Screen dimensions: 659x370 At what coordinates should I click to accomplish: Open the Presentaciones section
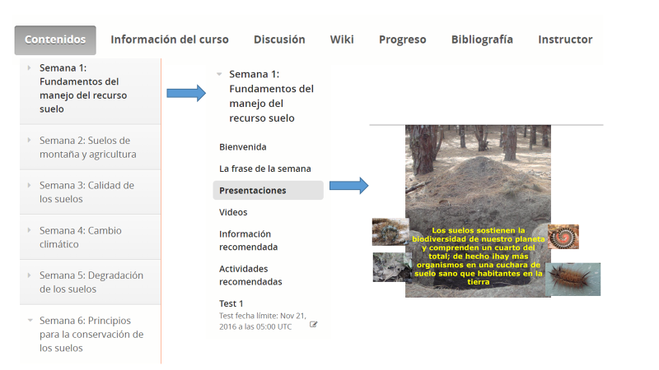click(x=269, y=191)
